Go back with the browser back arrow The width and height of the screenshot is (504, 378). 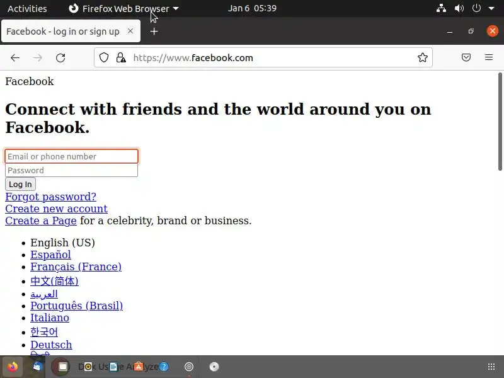coord(15,58)
